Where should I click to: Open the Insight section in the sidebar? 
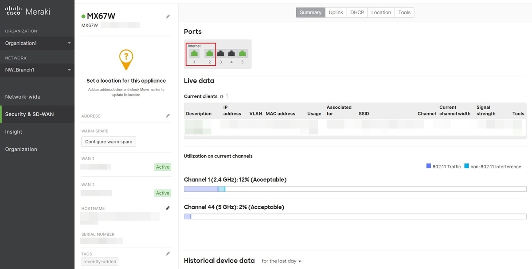coord(13,131)
